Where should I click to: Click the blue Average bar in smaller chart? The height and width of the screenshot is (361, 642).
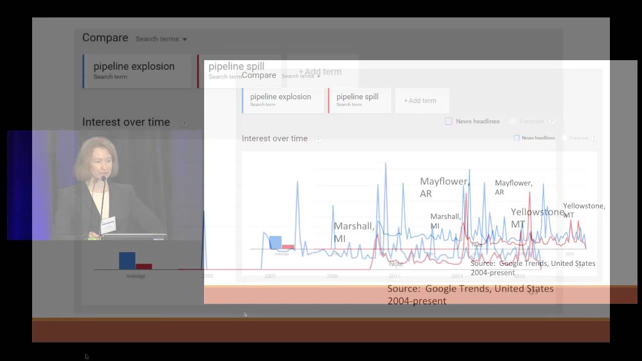(275, 242)
